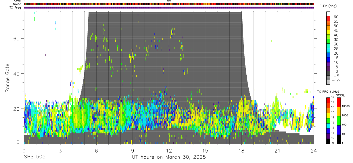The image size is (353, 163).
Task: Click the x-axis tick label '12'
Action: 169,150
